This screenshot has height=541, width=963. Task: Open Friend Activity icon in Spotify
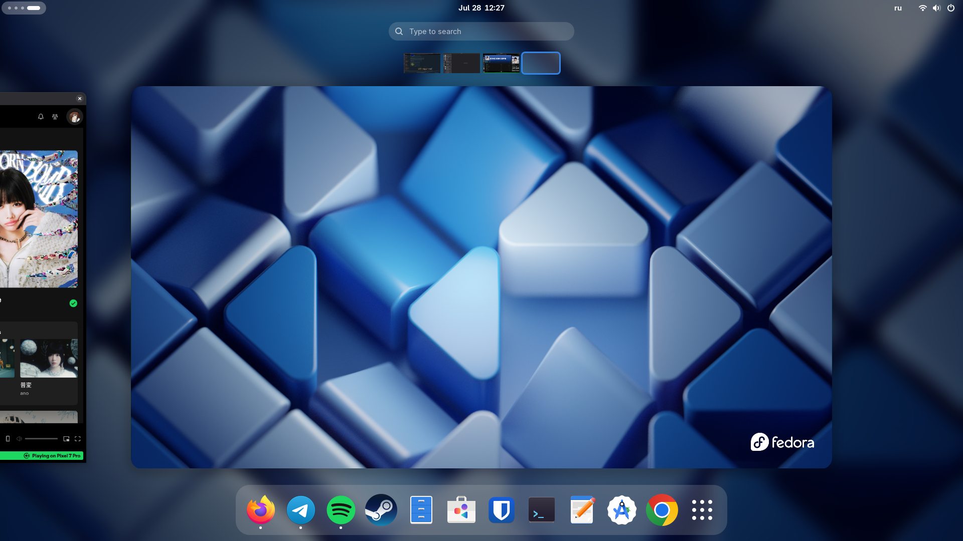pos(55,117)
